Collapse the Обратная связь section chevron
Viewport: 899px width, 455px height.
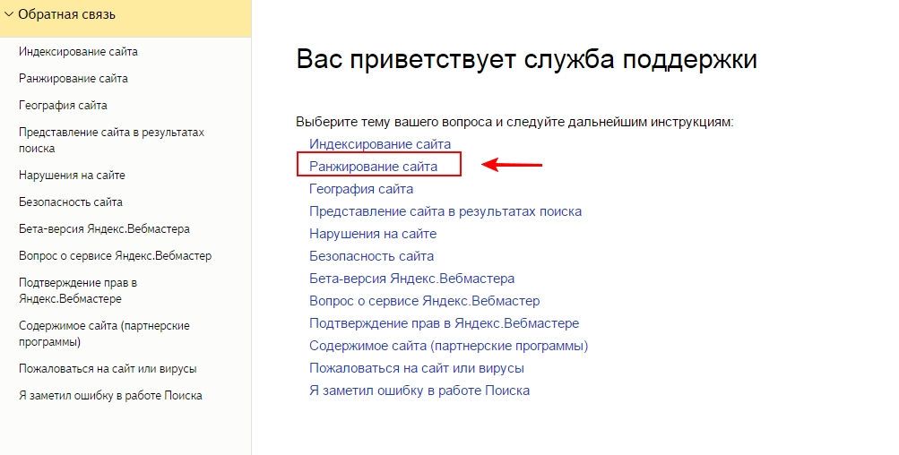click(x=9, y=14)
